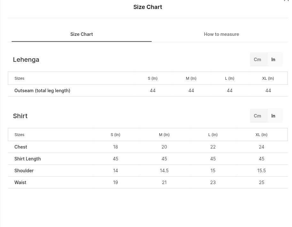Switch to How to measure tab
Screen dimensions: 292x227
(x=221, y=34)
